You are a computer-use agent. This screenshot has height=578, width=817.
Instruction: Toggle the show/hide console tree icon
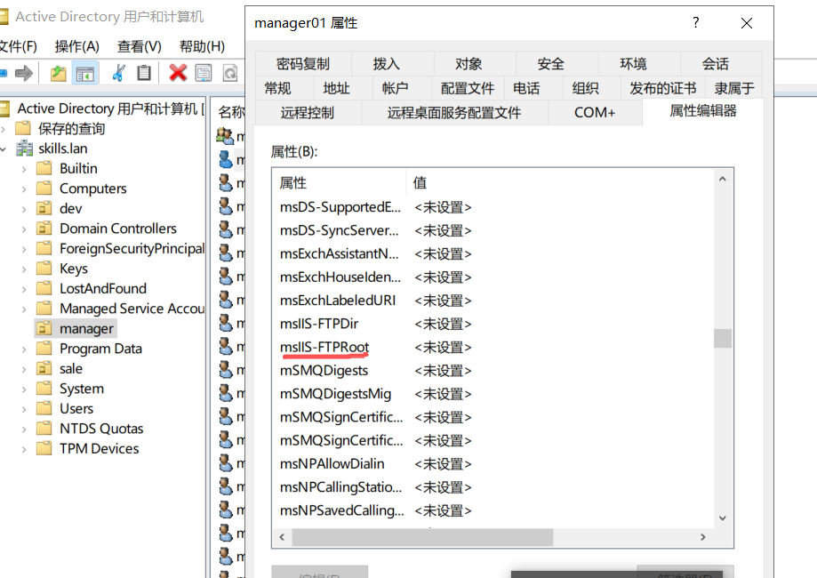point(84,73)
